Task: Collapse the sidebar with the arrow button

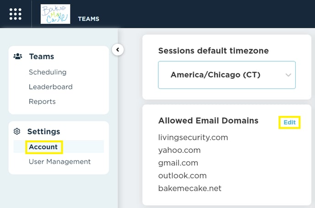Action: 118,50
